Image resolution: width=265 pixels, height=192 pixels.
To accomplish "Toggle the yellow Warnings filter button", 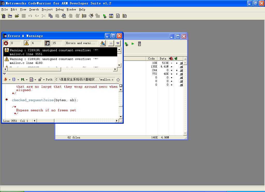I will tap(27, 43).
